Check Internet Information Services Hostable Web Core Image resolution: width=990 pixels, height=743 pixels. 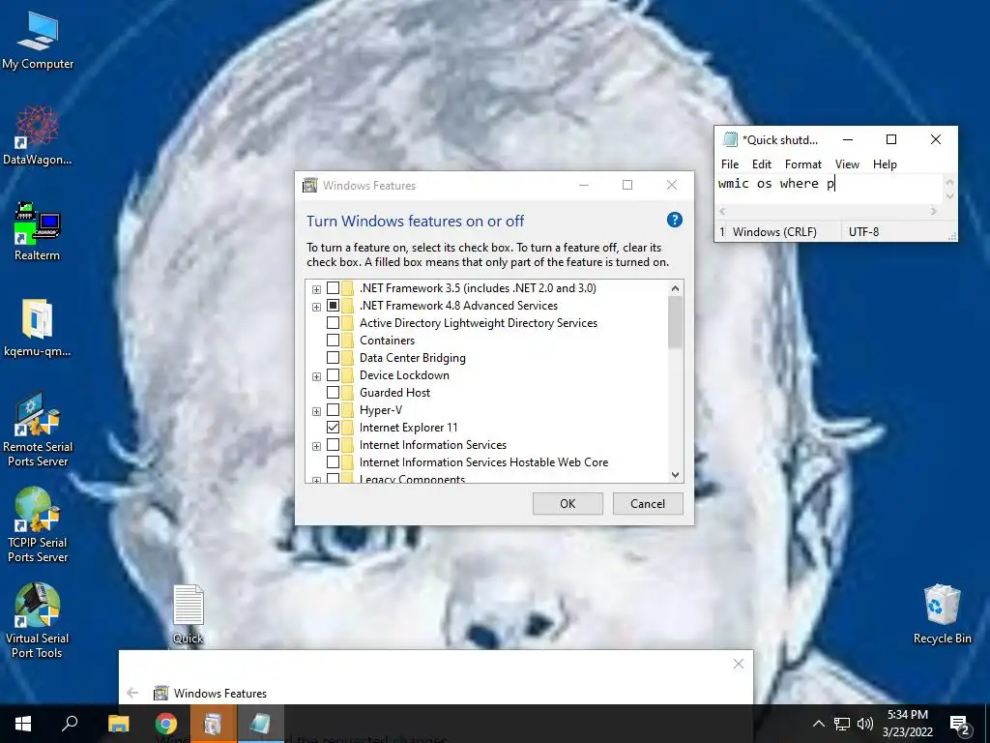point(333,462)
